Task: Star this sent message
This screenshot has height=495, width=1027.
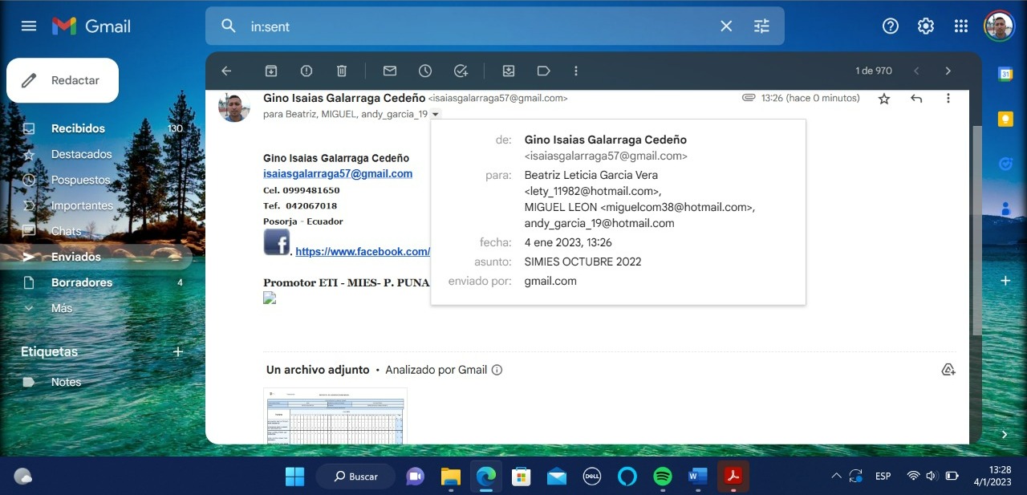Action: (x=884, y=98)
